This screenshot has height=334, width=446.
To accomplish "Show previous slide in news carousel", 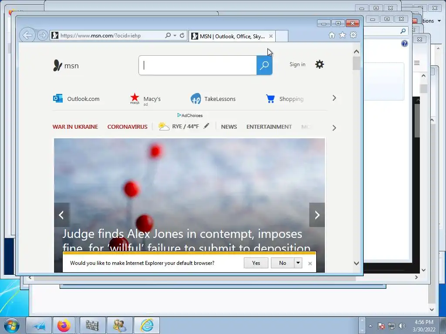I will (61, 215).
